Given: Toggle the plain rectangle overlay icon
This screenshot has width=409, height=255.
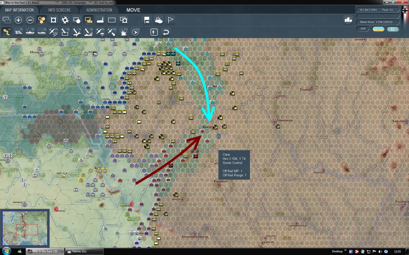Looking at the screenshot, I should [x=112, y=20].
